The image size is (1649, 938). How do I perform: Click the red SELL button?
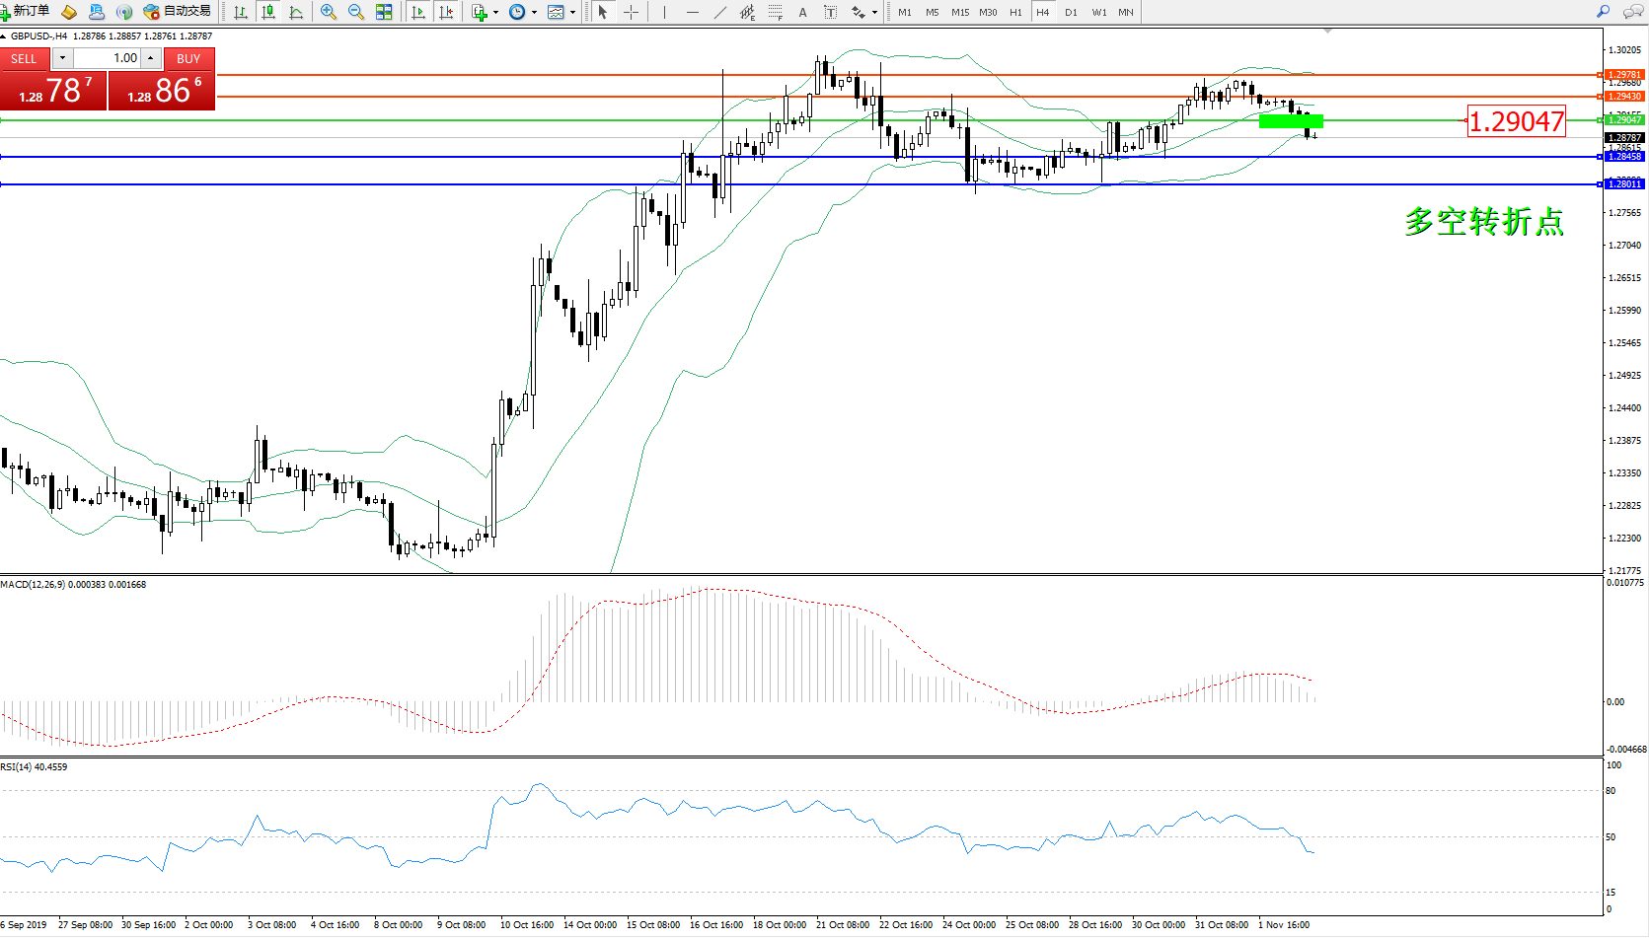click(24, 58)
